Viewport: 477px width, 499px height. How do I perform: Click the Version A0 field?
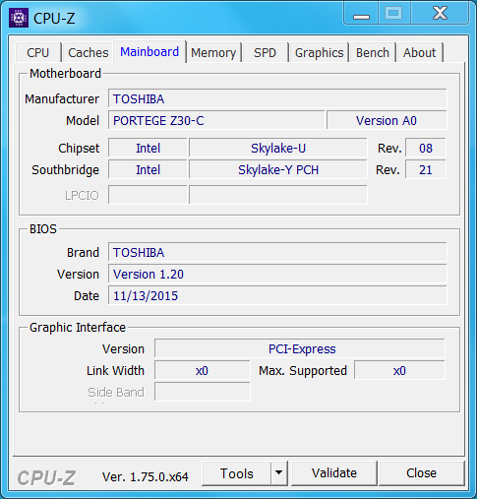(387, 120)
